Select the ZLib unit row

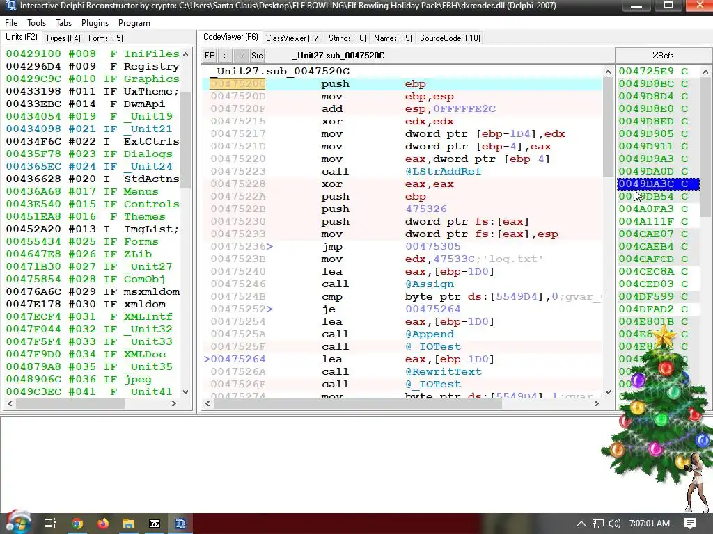click(x=93, y=254)
